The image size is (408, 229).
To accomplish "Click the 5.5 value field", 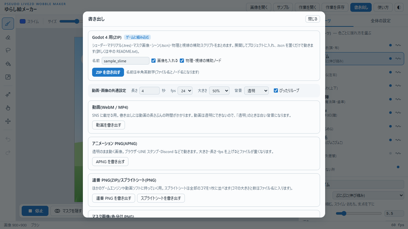I will click(x=394, y=213).
